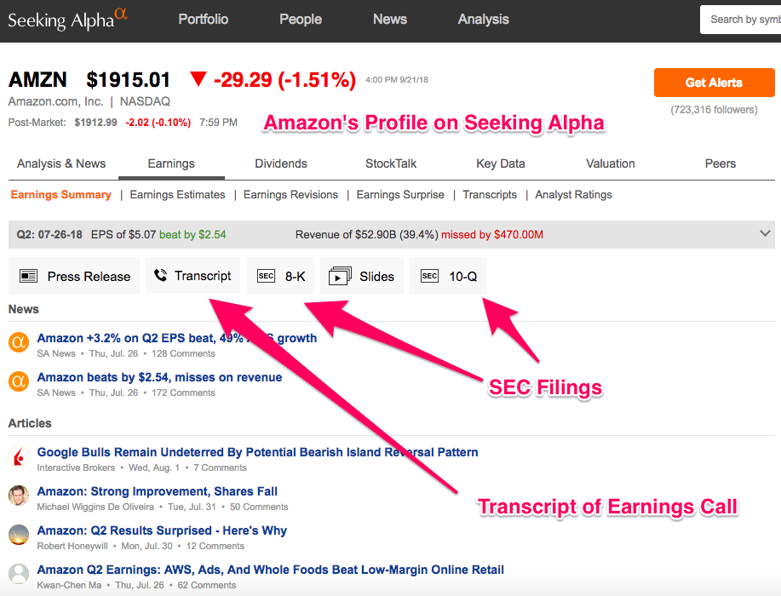The height and width of the screenshot is (596, 781).
Task: Open 'Google Bulls Remain Undeterred' article
Action: (257, 452)
